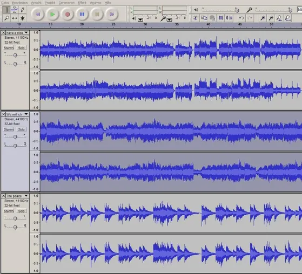Select the Time Shift tool
Screen dimensions: 302x274
tap(15, 18)
